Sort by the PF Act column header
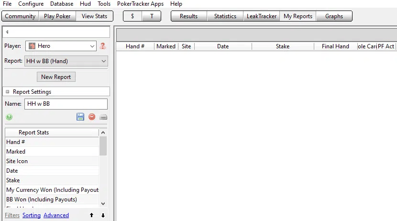Viewport: 397px width, 221px height. coord(386,46)
